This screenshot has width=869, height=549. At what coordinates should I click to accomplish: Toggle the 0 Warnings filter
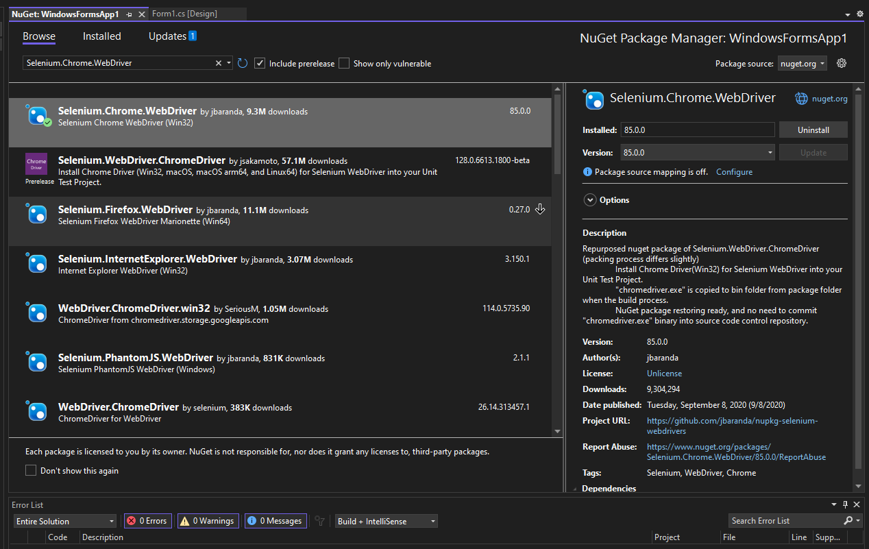pos(208,522)
